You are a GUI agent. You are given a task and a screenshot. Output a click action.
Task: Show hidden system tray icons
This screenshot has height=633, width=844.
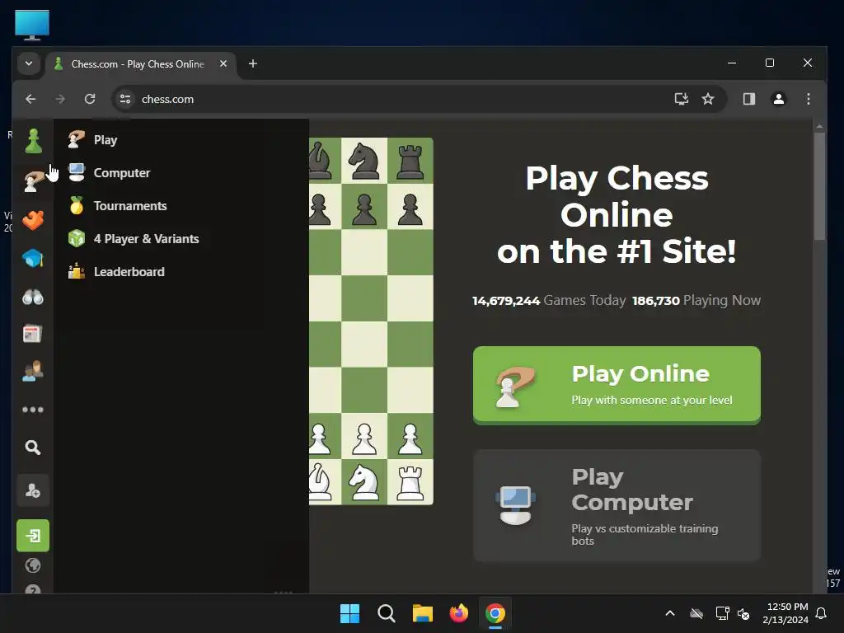670,613
